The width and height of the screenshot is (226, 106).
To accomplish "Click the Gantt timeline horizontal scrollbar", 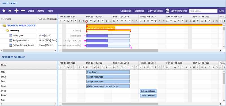I will pyautogui.click(x=110, y=51).
